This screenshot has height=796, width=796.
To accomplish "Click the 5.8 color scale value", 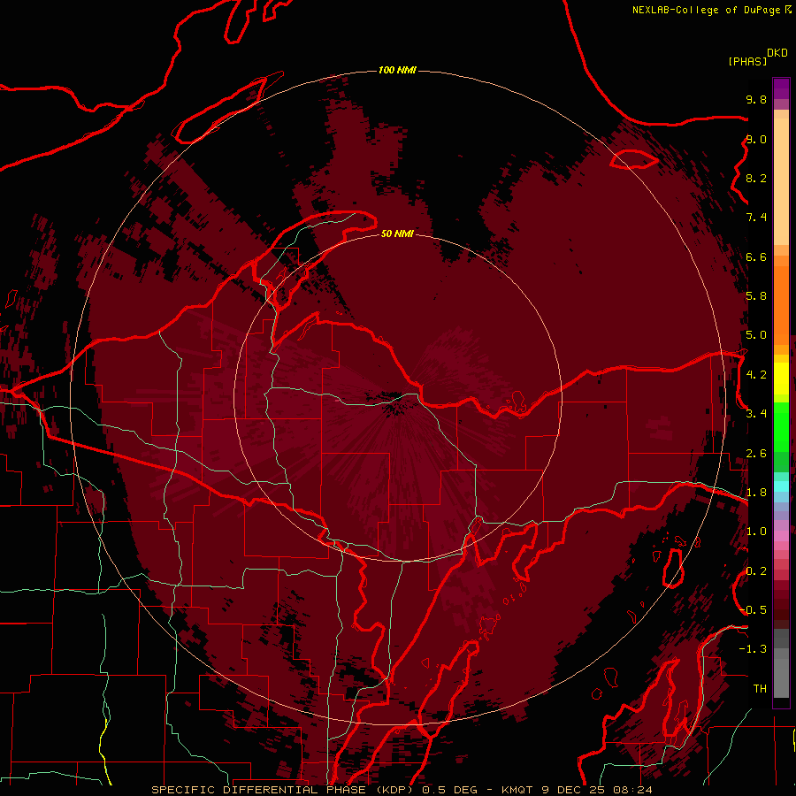I will 756,296.
